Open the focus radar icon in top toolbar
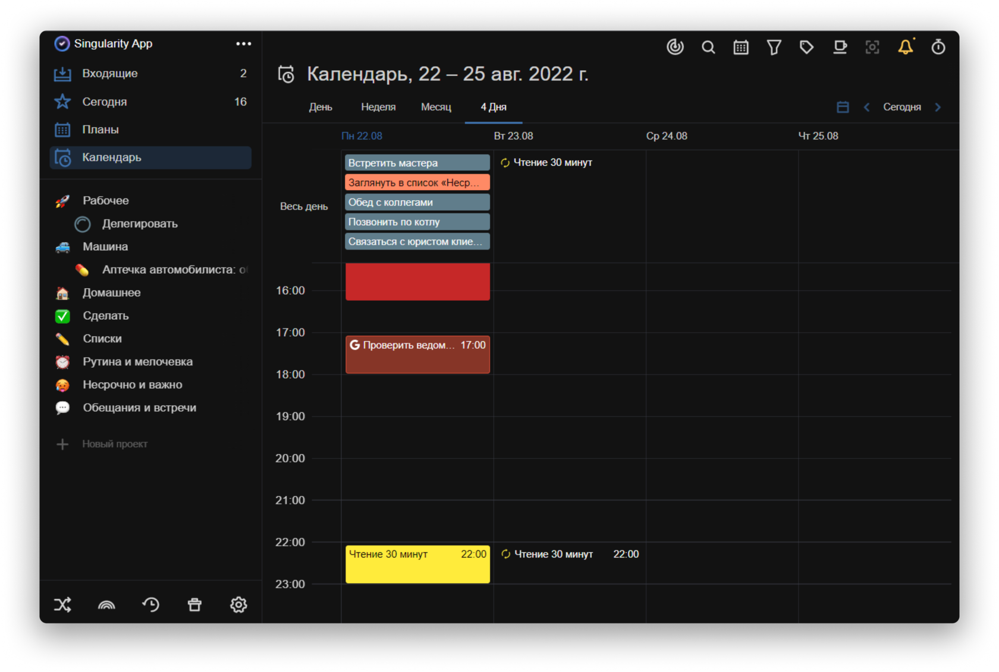 675,47
